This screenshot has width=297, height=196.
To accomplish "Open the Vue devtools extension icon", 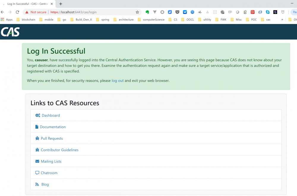I will pyautogui.click(x=155, y=12).
